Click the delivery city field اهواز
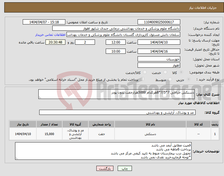The image size is (224, 176). [x=159, y=65]
